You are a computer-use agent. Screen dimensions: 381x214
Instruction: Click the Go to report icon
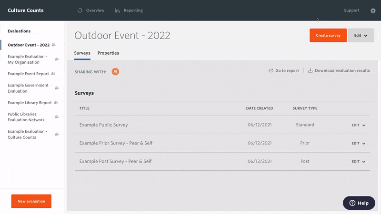pyautogui.click(x=271, y=70)
